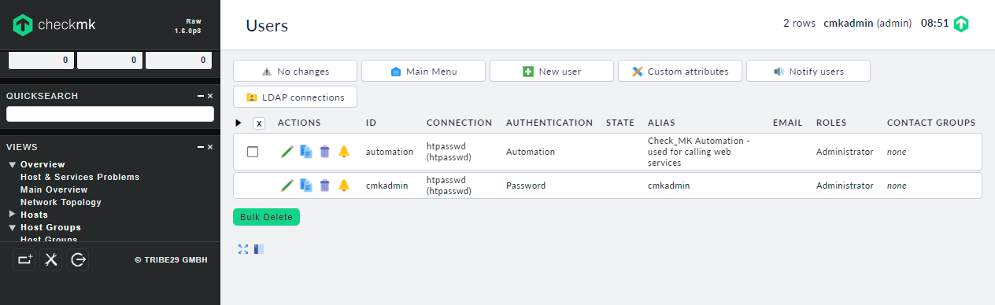
Task: Clone the cmkadmin user
Action: click(306, 186)
